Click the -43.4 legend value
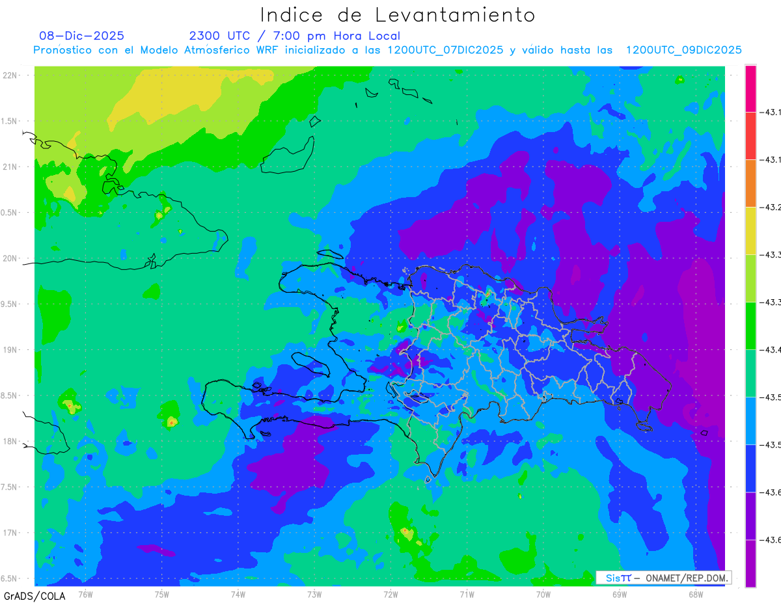 coord(772,350)
